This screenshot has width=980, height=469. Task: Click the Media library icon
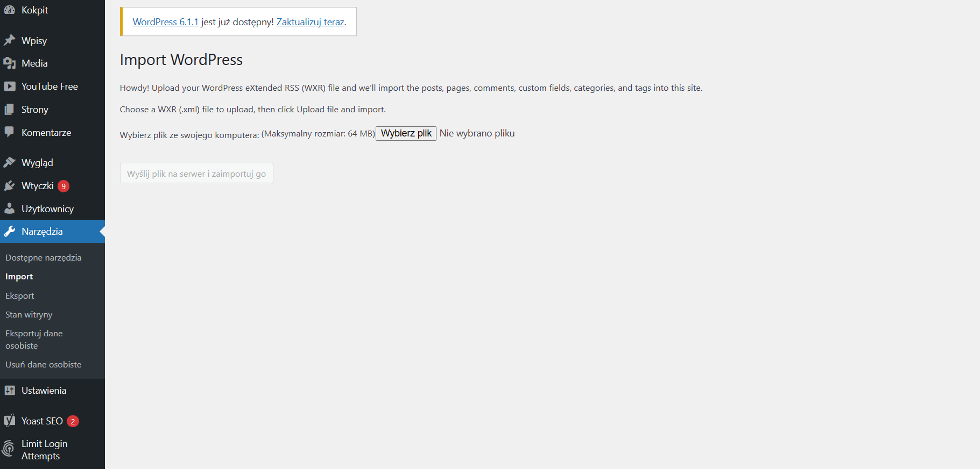tap(9, 63)
